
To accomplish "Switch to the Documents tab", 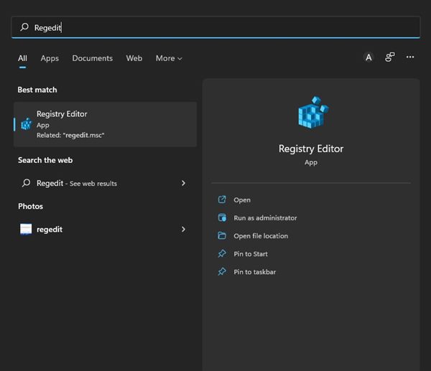I will pyautogui.click(x=93, y=58).
